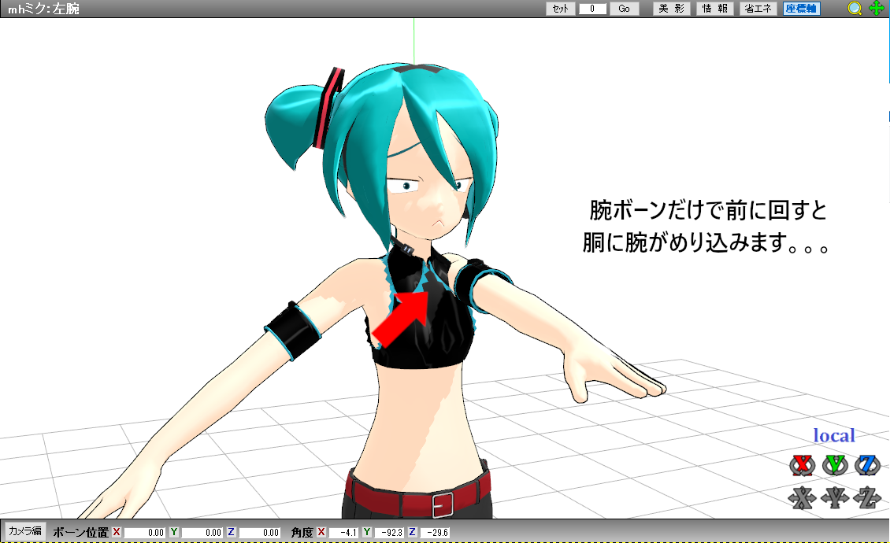Toggle the 美影 self-shadow button

point(672,9)
